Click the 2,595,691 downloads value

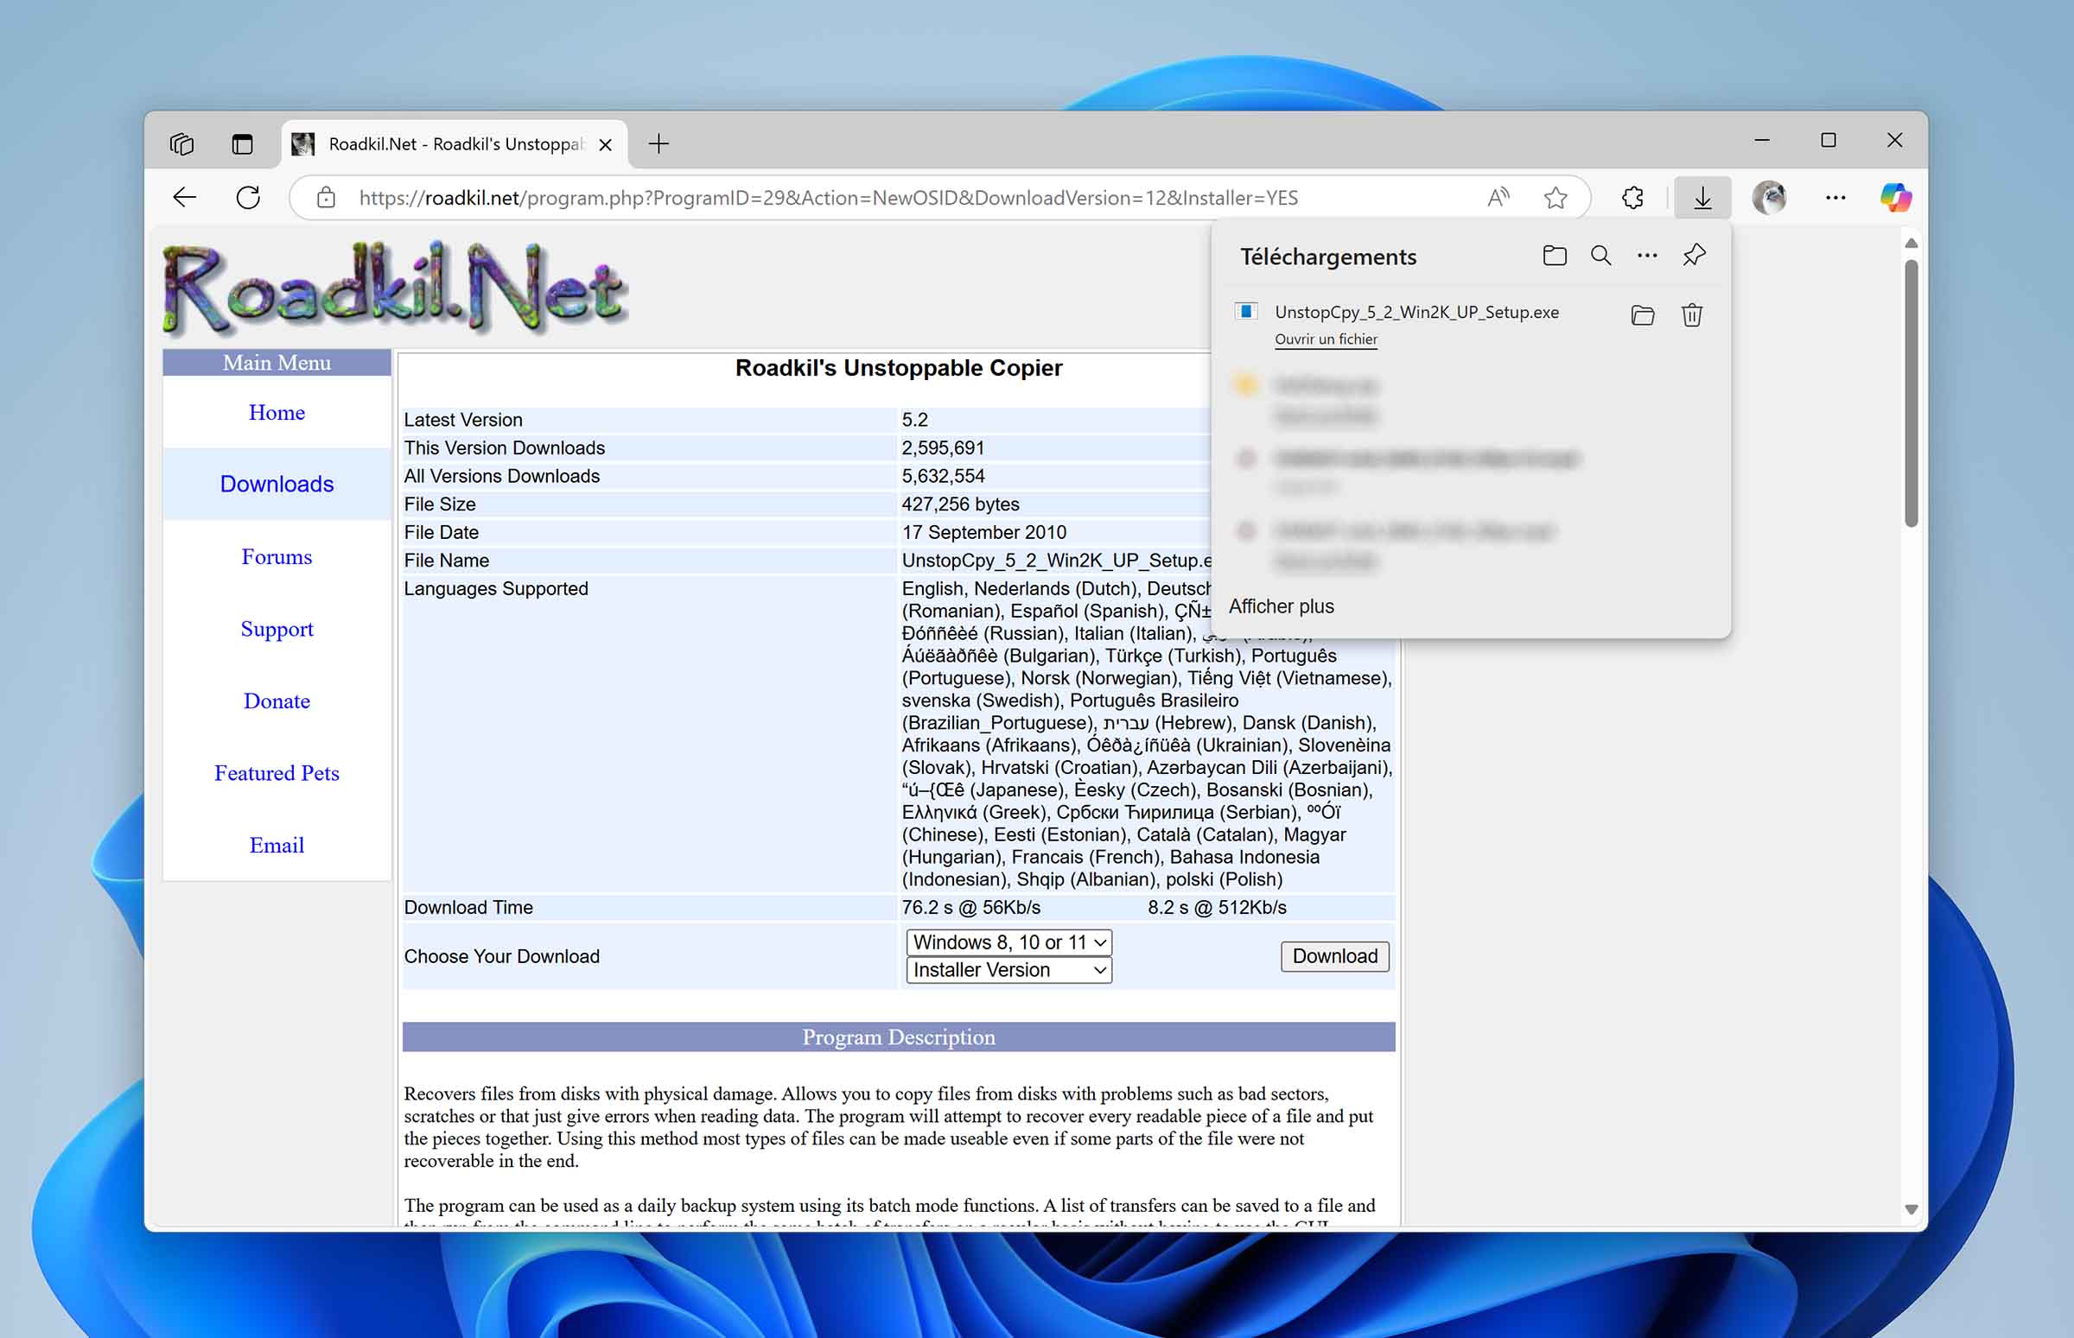[942, 447]
